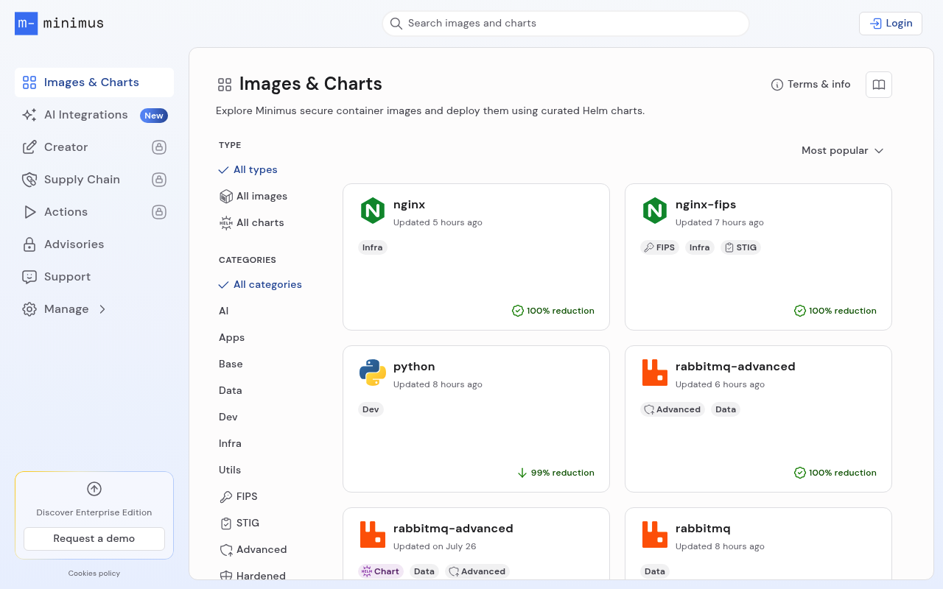Click logo of rabbitmq-advanced updated 6 hours ago
This screenshot has height=589, width=943.
point(655,373)
